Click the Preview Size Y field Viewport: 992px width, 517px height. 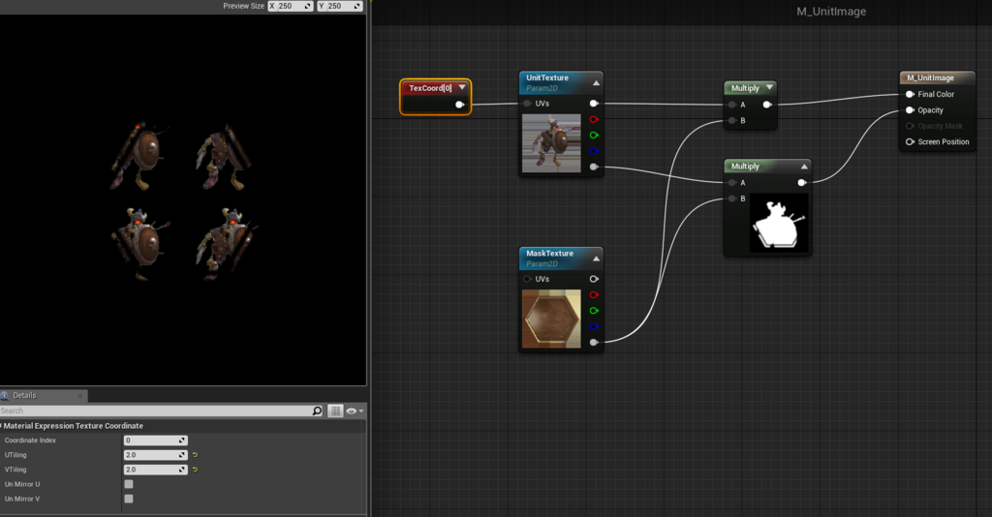pos(340,6)
